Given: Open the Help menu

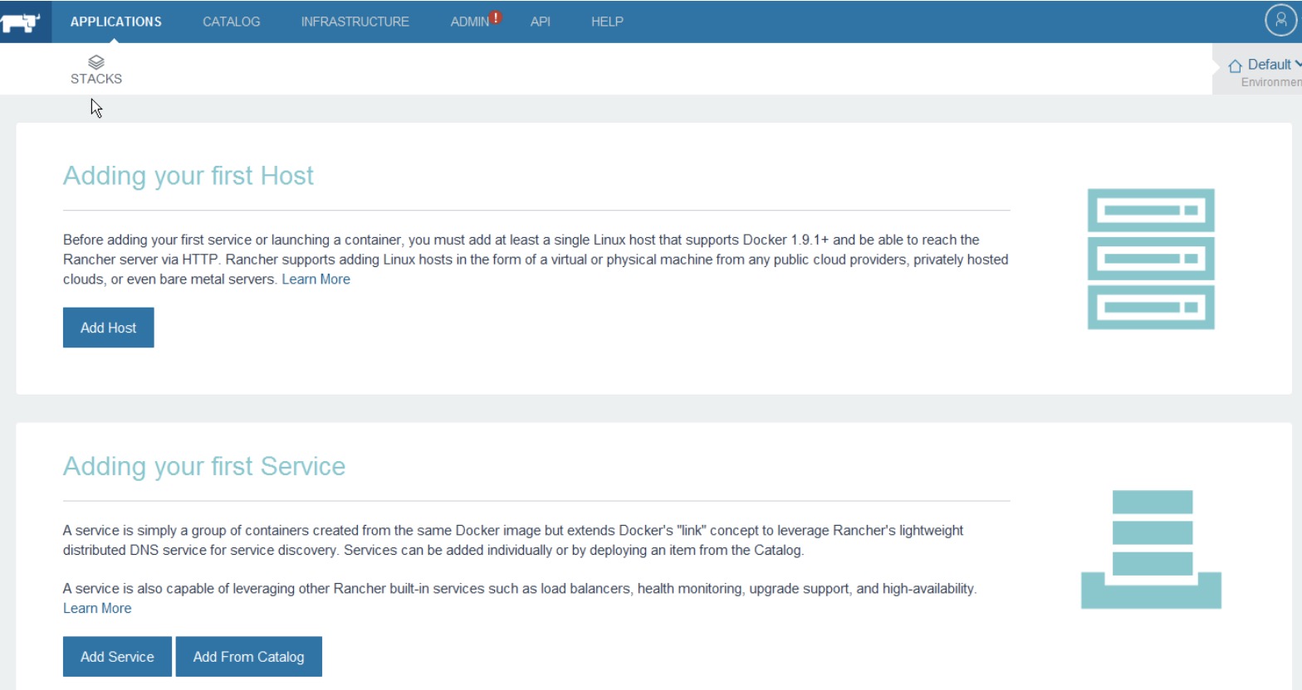Looking at the screenshot, I should [607, 22].
